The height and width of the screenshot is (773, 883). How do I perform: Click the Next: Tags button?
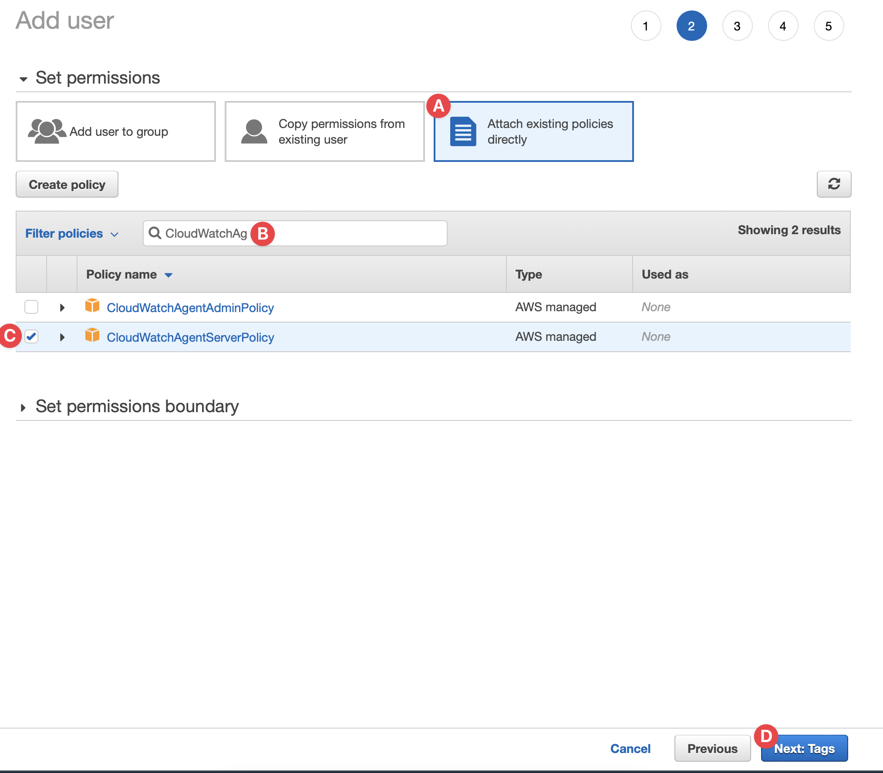[x=804, y=748]
